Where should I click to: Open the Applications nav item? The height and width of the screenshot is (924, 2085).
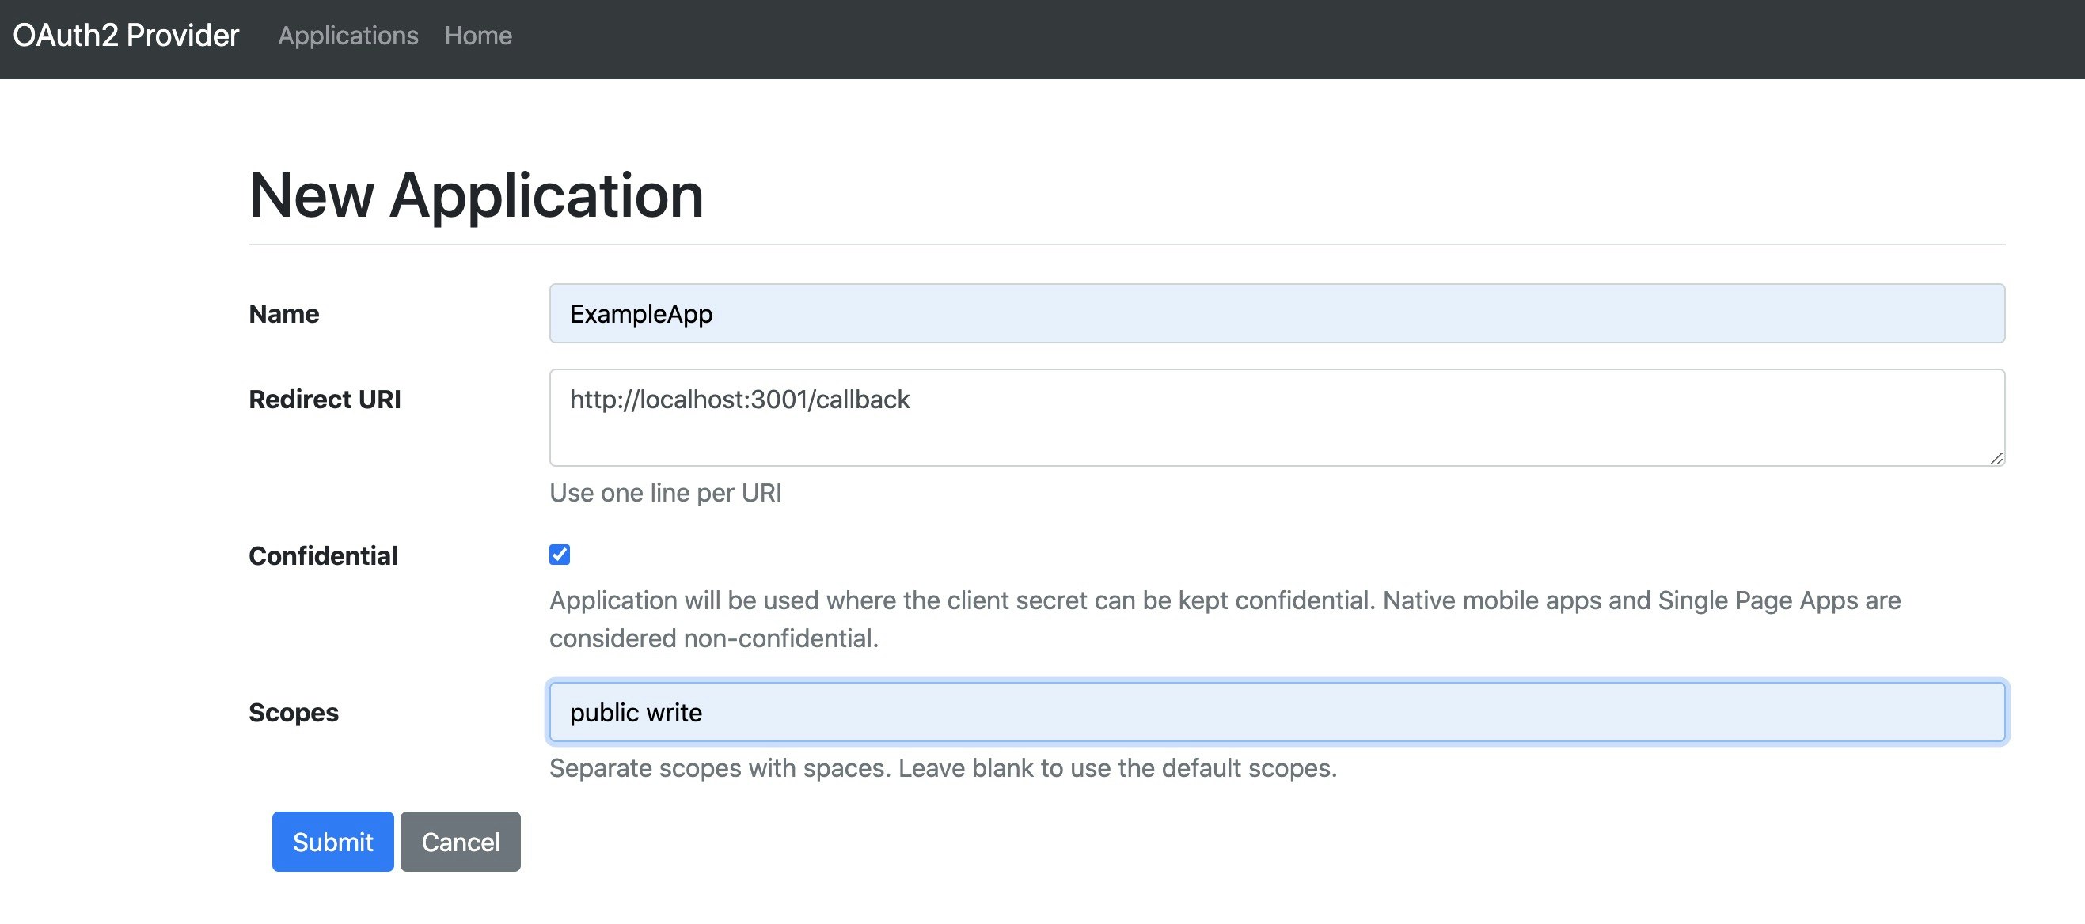348,36
